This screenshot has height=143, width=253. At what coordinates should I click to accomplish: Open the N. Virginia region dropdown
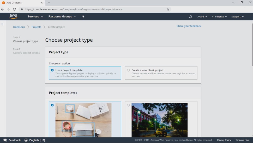coord(219,17)
